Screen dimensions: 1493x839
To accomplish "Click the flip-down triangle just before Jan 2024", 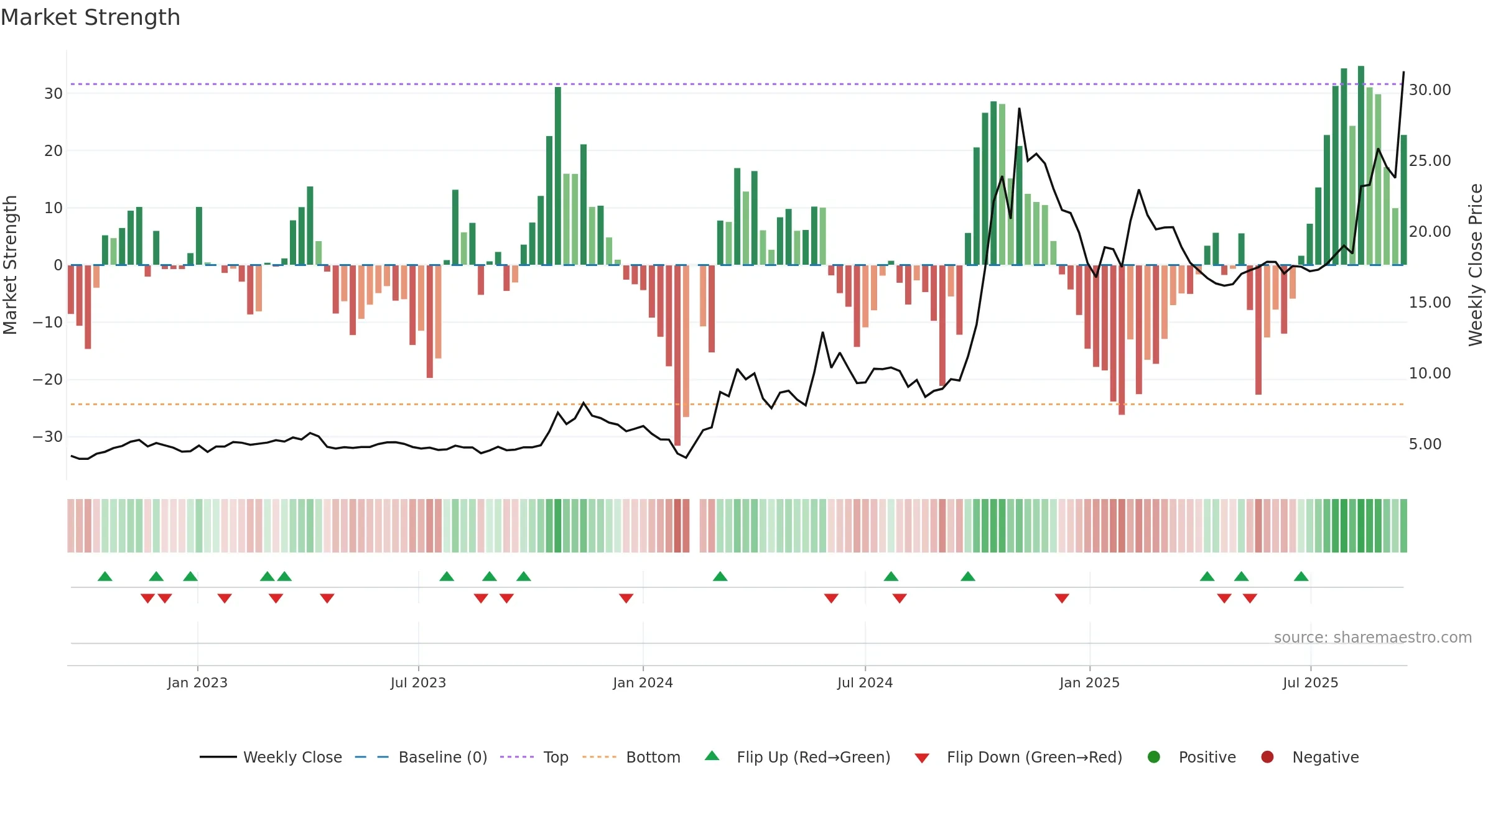I will coord(626,598).
